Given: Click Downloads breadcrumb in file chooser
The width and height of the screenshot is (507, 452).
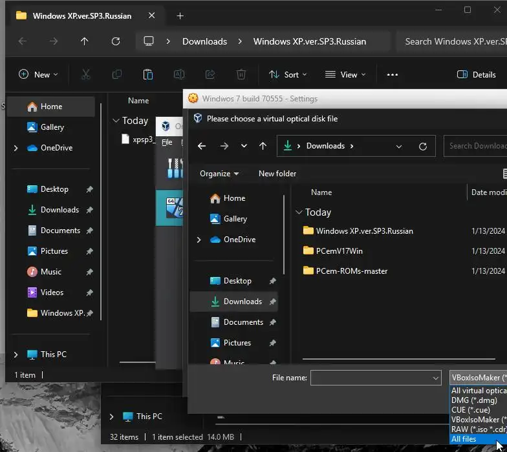Looking at the screenshot, I should (x=325, y=146).
